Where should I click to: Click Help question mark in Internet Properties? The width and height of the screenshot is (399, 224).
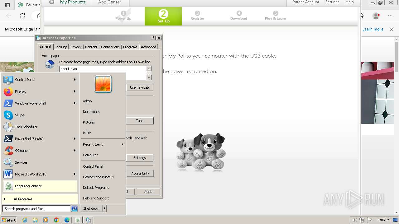tap(153, 38)
